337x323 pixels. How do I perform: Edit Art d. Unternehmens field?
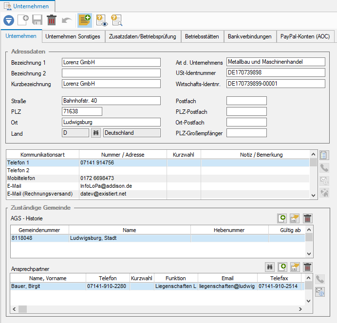pos(276,62)
